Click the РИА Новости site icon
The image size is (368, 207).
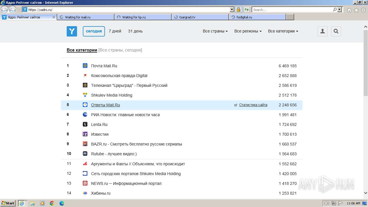pos(85,114)
